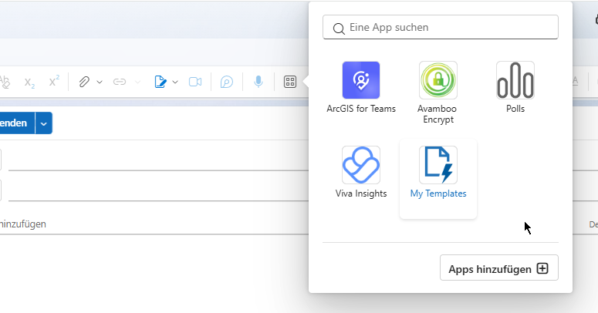
Task: Open the Polls app
Action: tap(515, 88)
